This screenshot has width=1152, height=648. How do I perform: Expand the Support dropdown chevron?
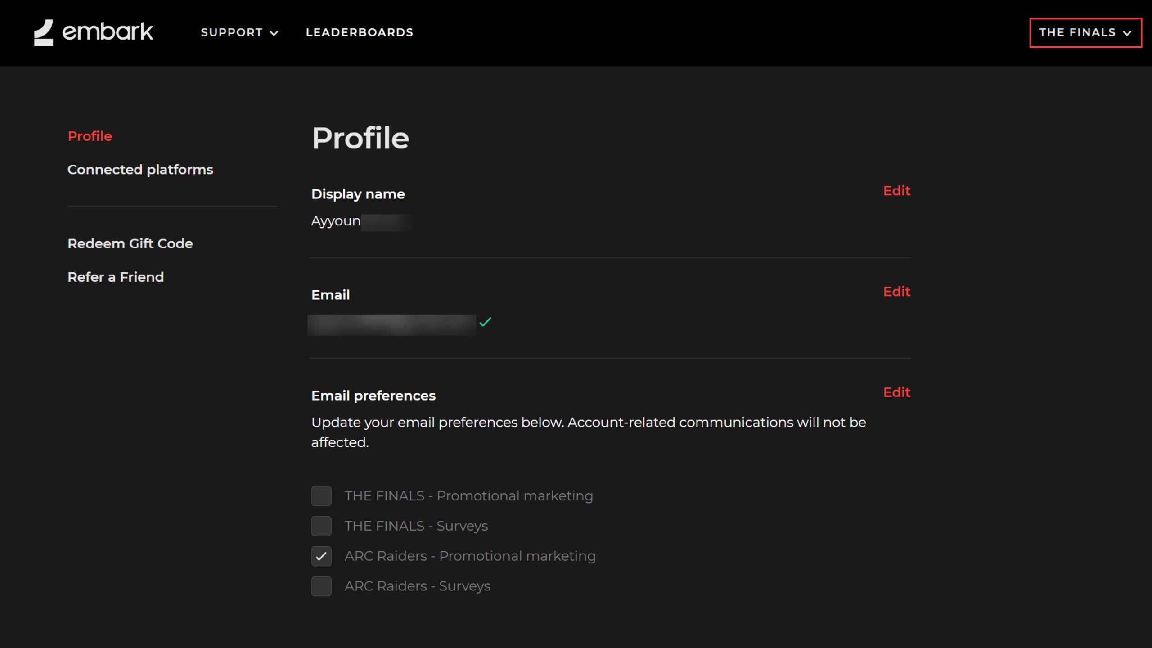point(274,33)
